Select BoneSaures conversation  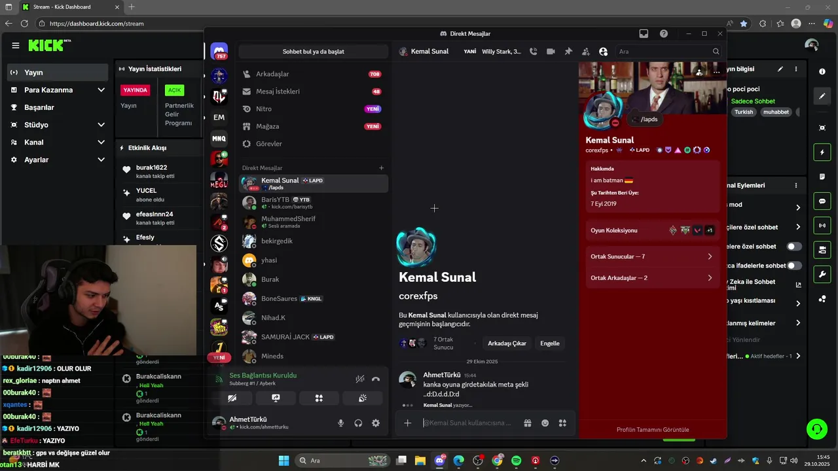(314, 298)
